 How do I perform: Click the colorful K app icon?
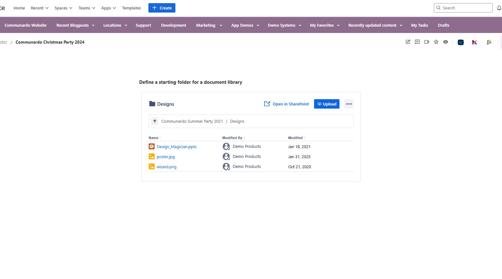click(474, 42)
